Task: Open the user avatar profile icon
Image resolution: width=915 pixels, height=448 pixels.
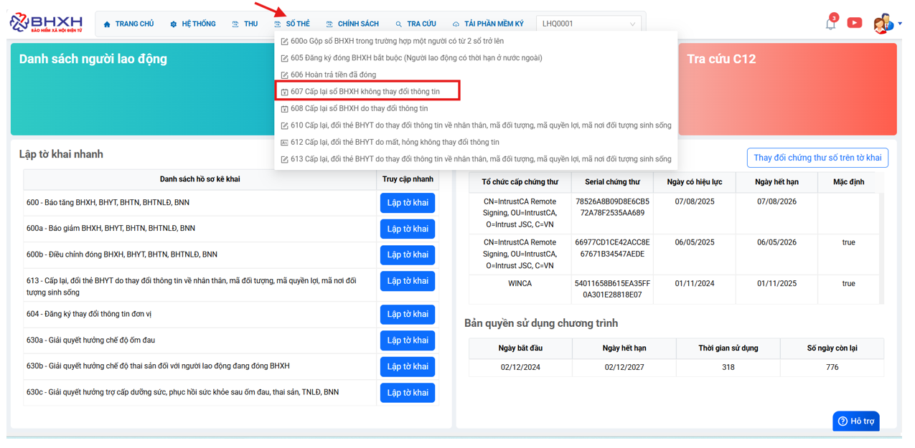Action: click(882, 24)
